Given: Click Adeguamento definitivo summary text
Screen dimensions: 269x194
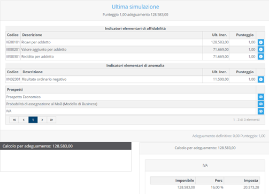Looking at the screenshot, I should tap(229, 136).
